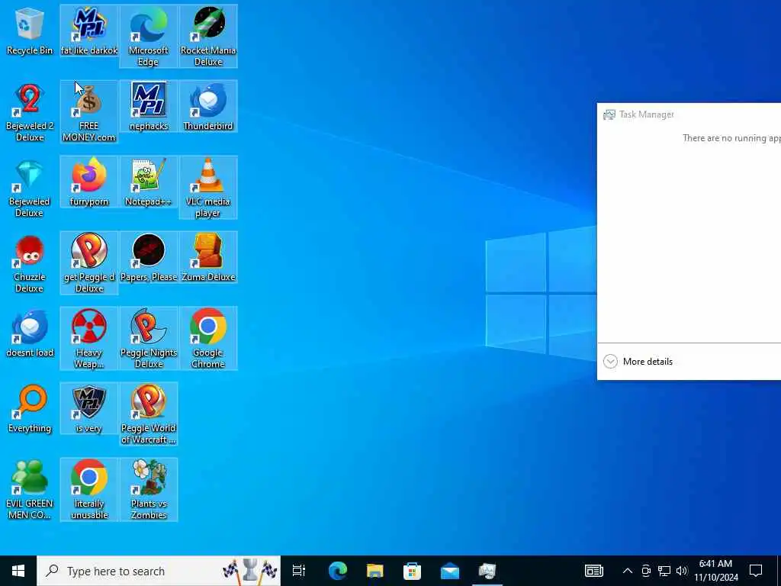Open Mail app from the taskbar
The image size is (781, 586).
click(450, 571)
